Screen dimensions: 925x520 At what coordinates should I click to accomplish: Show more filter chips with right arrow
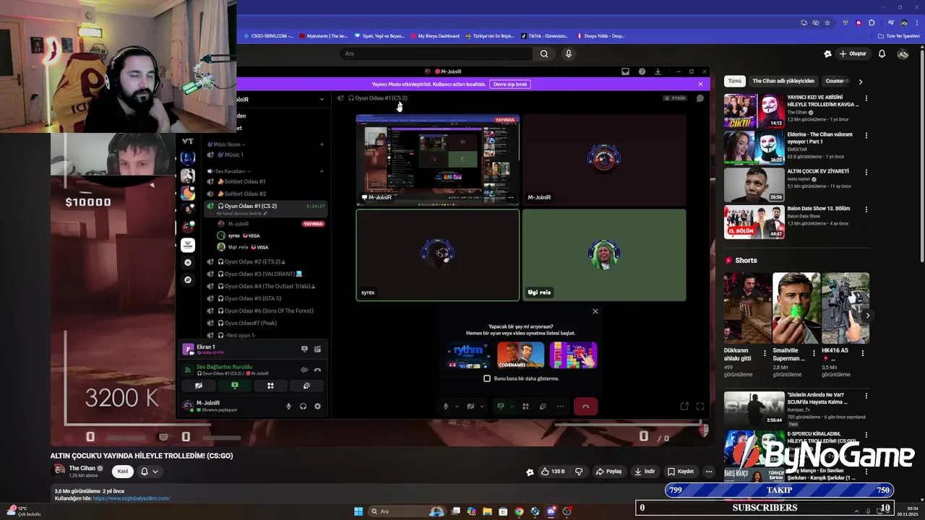coord(860,82)
